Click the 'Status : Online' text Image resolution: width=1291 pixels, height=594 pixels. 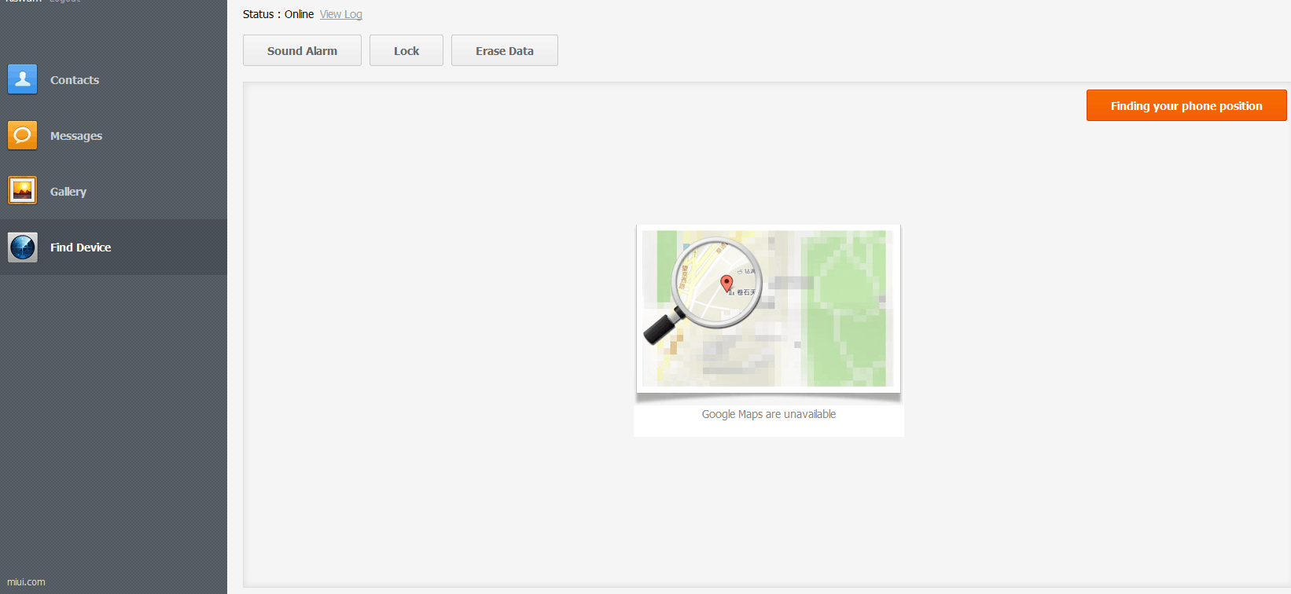[278, 14]
